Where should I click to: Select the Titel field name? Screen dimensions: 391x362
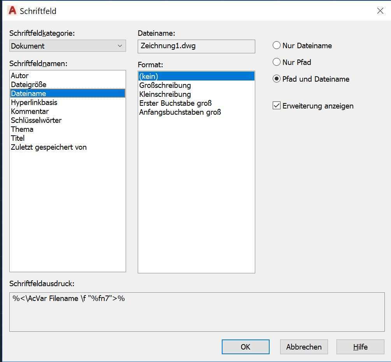pyautogui.click(x=18, y=138)
